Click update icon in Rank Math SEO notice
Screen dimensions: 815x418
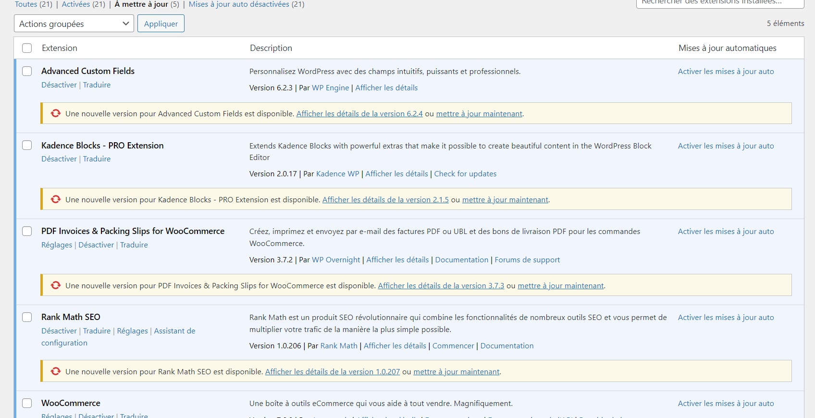56,371
